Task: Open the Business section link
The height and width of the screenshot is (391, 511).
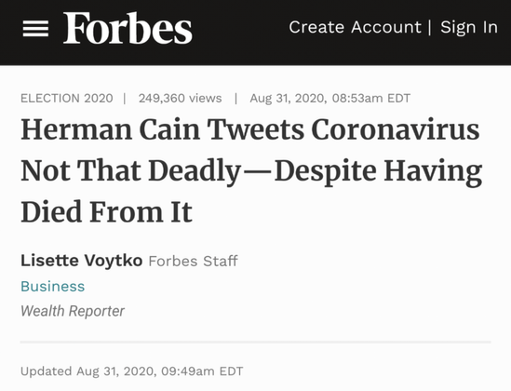Action: pos(52,287)
